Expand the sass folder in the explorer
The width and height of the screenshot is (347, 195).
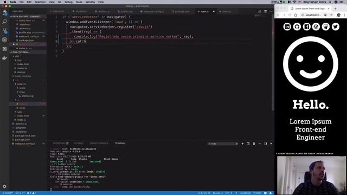click(20, 112)
